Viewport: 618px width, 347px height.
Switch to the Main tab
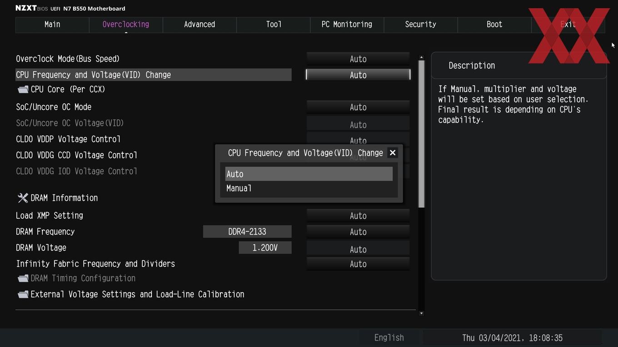pos(52,24)
